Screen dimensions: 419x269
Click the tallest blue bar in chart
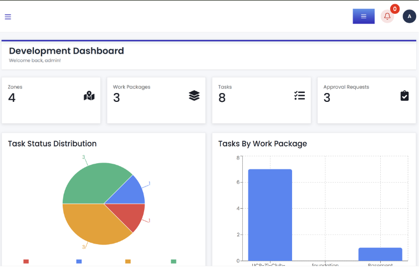(270, 215)
